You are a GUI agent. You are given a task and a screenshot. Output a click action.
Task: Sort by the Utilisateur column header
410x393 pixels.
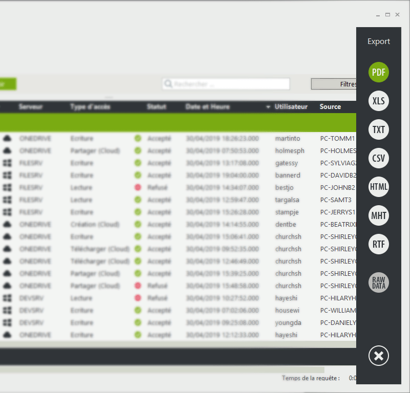[x=291, y=107]
